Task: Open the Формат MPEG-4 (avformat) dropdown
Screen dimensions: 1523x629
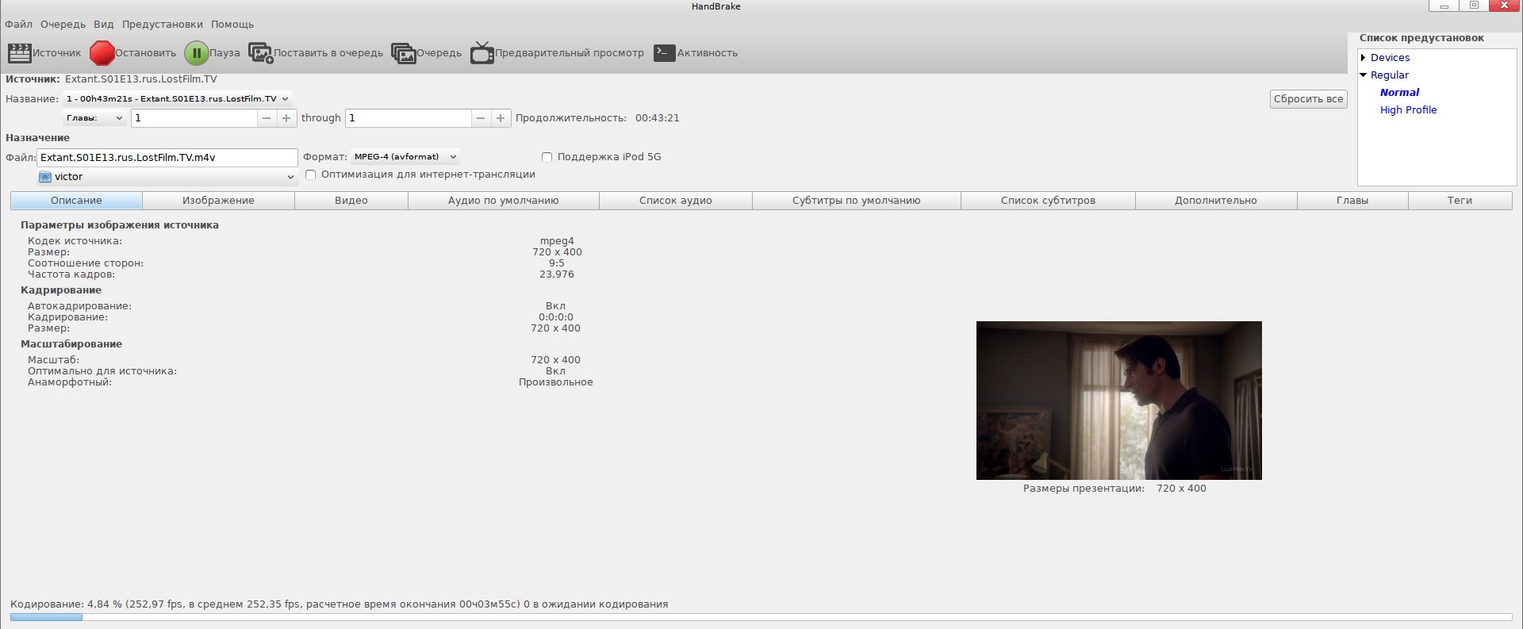Action: 405,157
